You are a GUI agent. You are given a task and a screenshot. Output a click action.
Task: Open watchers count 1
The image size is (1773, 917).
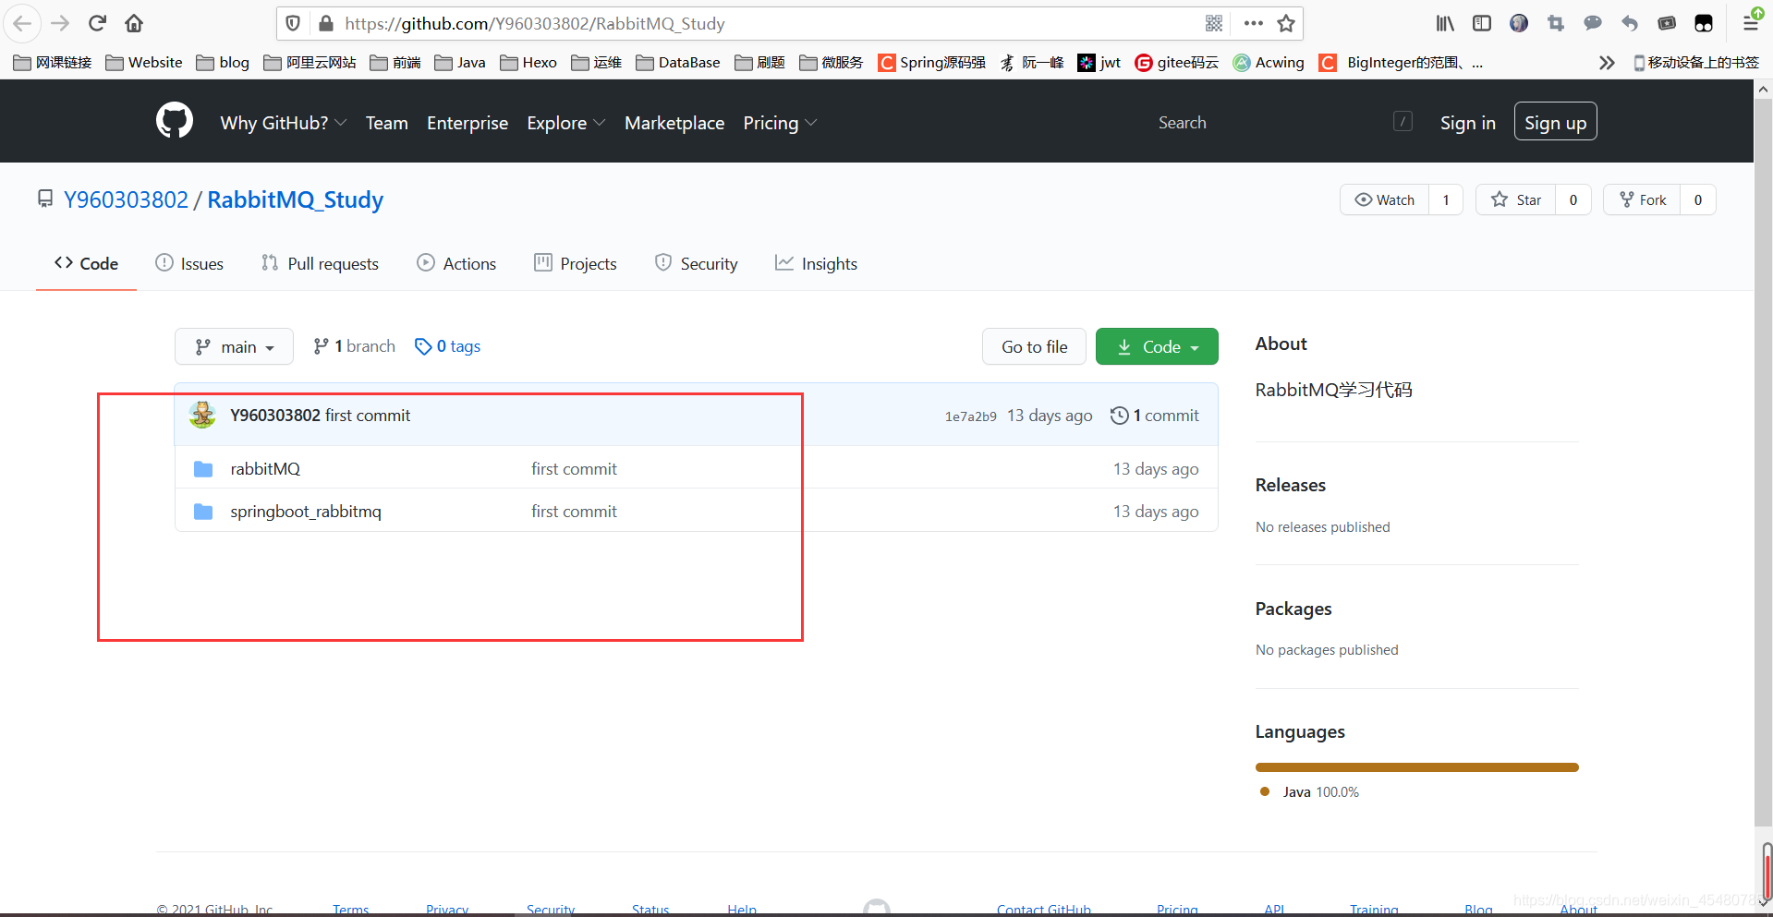click(1446, 199)
